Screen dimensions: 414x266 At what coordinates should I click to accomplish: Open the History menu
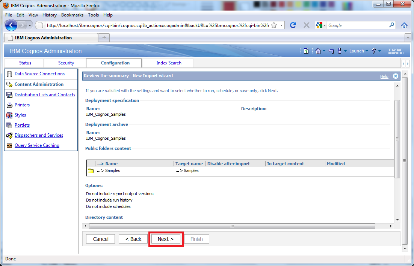[49, 15]
